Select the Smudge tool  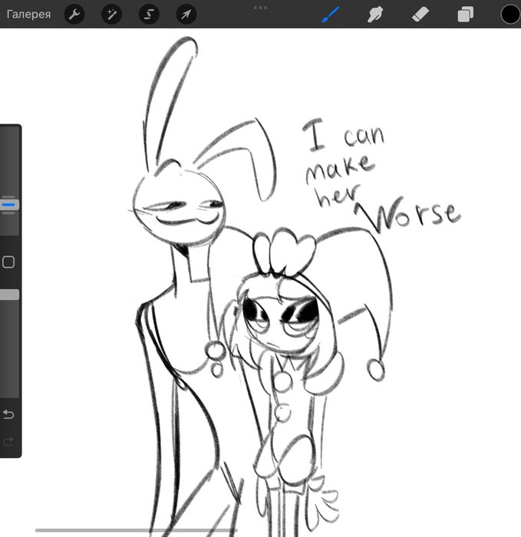coord(375,15)
